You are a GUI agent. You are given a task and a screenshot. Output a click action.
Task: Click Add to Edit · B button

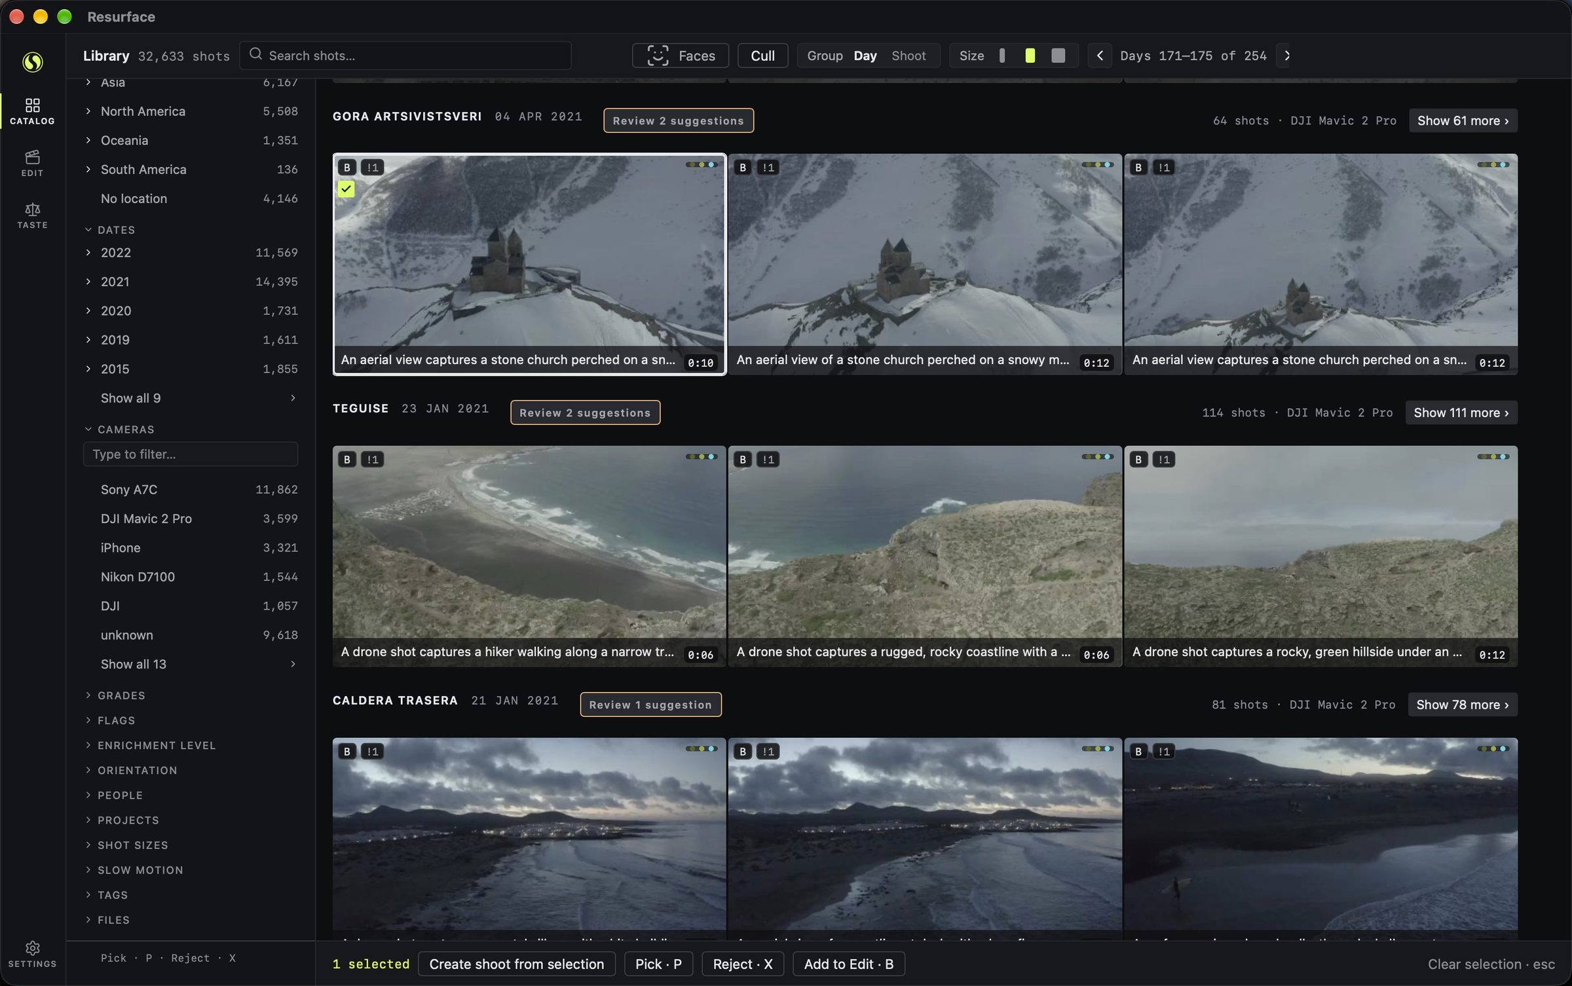pyautogui.click(x=848, y=964)
